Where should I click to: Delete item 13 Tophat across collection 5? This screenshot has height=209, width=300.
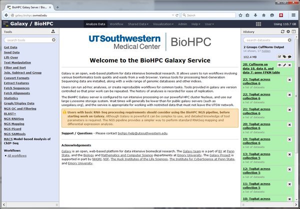pyautogui.click(x=289, y=154)
